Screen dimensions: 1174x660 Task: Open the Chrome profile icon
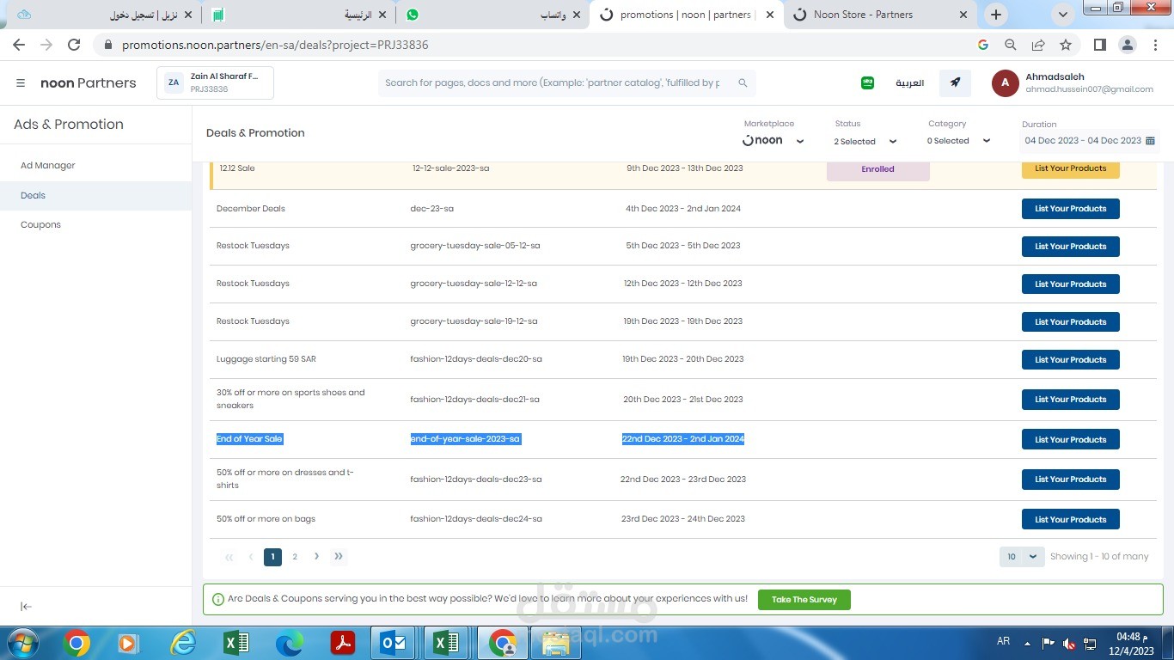coord(1128,45)
